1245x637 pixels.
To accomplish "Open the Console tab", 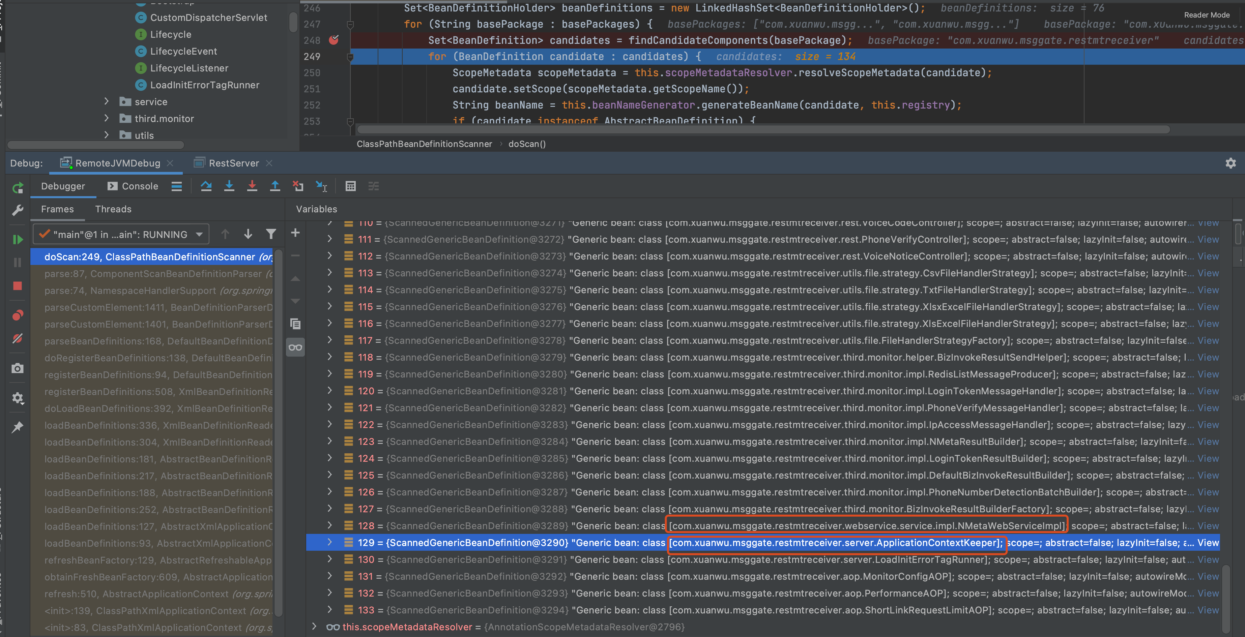I will (x=133, y=186).
